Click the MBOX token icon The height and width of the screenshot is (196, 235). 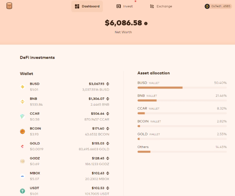click(x=22, y=176)
